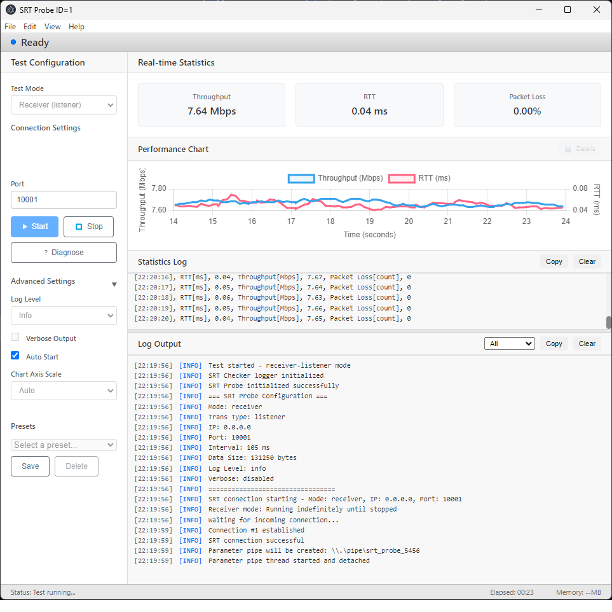Screen dimensions: 612x612
Task: Open the Log Output filter All dropdown
Action: pos(509,344)
